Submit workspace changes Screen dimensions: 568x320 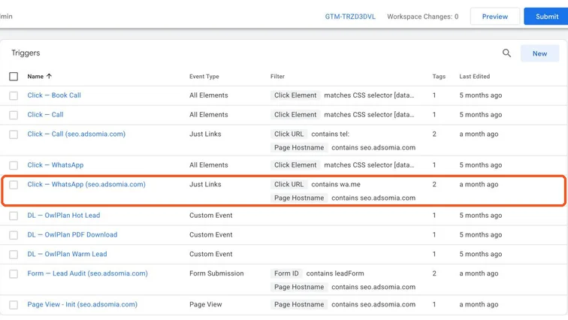[547, 17]
